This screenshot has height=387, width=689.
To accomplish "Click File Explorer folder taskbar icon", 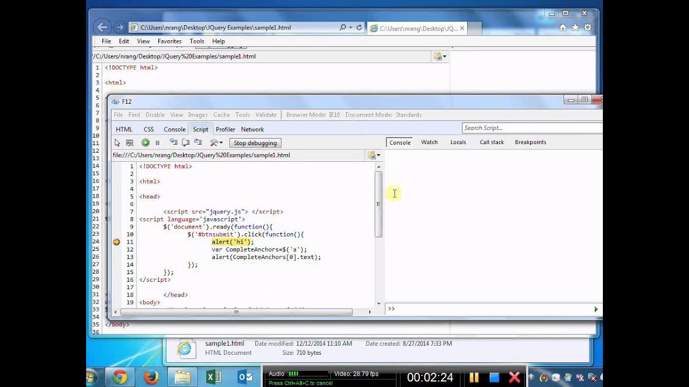I will (182, 377).
